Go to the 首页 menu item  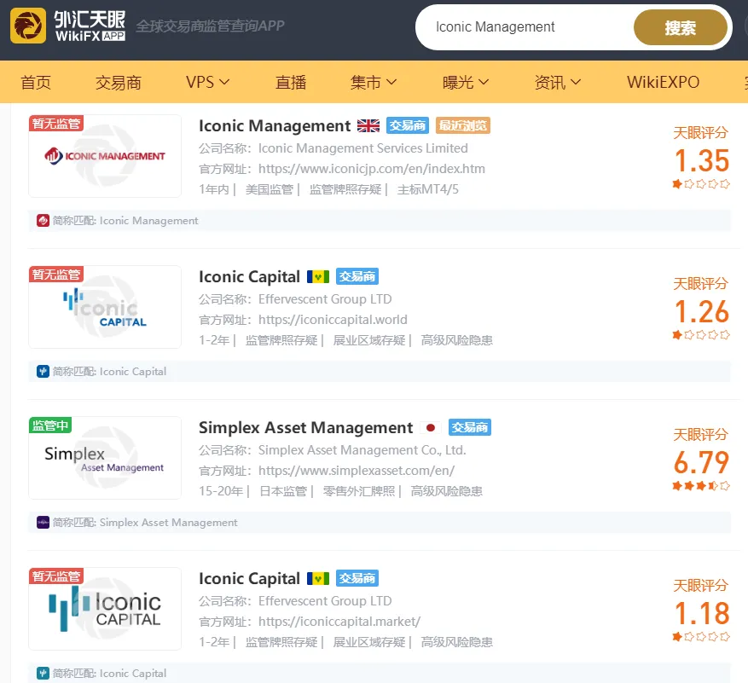[x=36, y=82]
